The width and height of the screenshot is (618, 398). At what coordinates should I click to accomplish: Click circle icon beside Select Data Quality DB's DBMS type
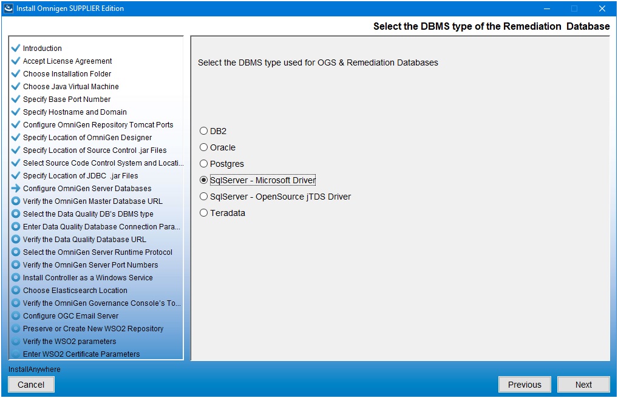[x=16, y=214]
